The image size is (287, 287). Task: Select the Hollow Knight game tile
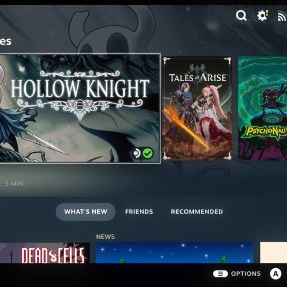[x=80, y=108]
